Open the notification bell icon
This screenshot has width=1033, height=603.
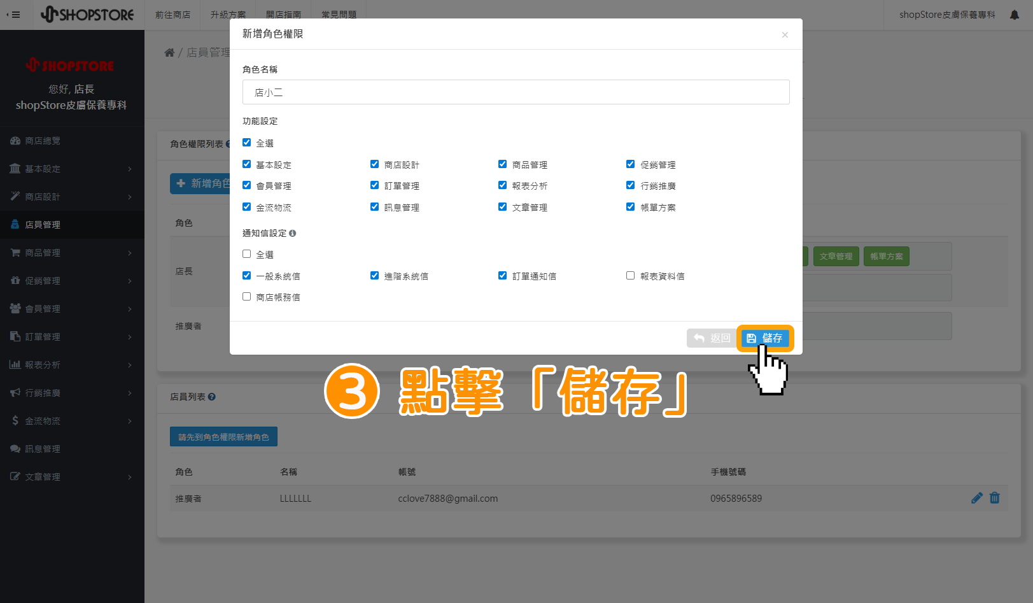point(1015,15)
